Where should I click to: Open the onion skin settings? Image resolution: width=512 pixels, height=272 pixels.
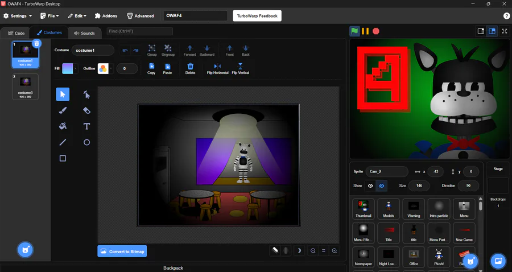[286, 251]
